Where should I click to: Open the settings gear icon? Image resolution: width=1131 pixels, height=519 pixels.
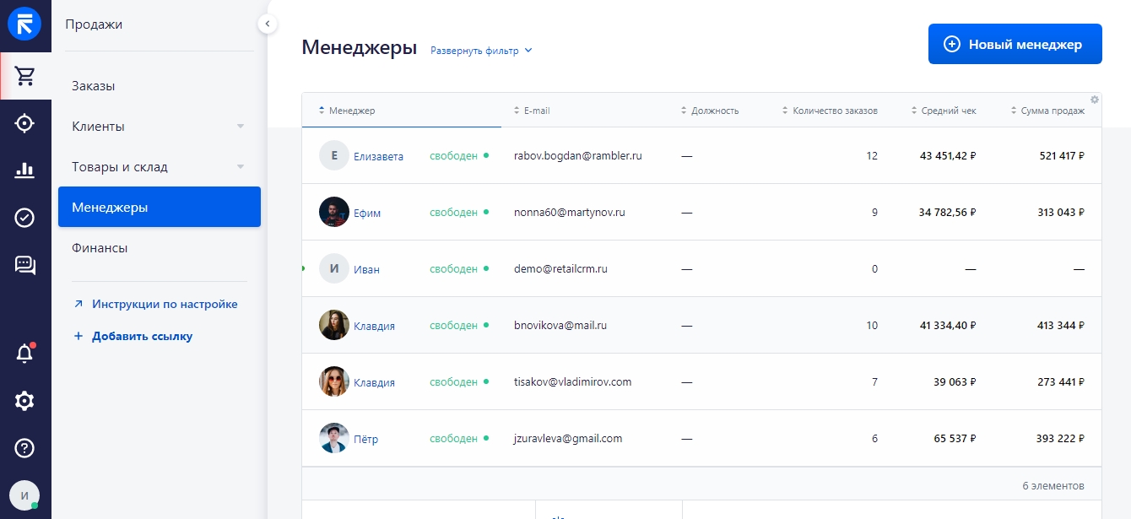pyautogui.click(x=25, y=401)
